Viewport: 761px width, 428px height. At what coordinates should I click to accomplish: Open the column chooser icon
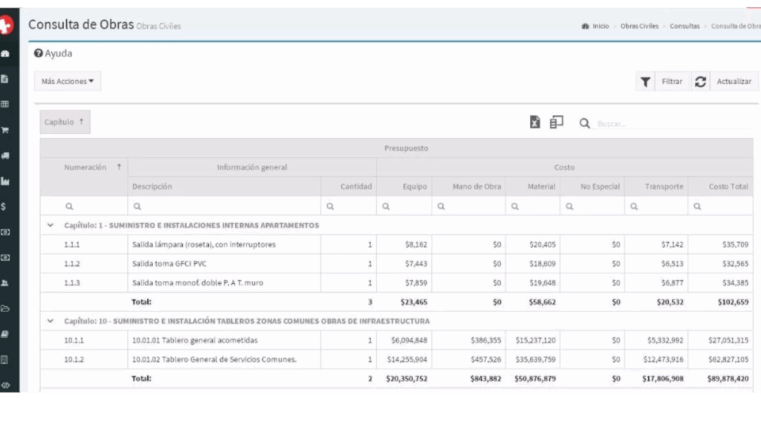point(556,123)
